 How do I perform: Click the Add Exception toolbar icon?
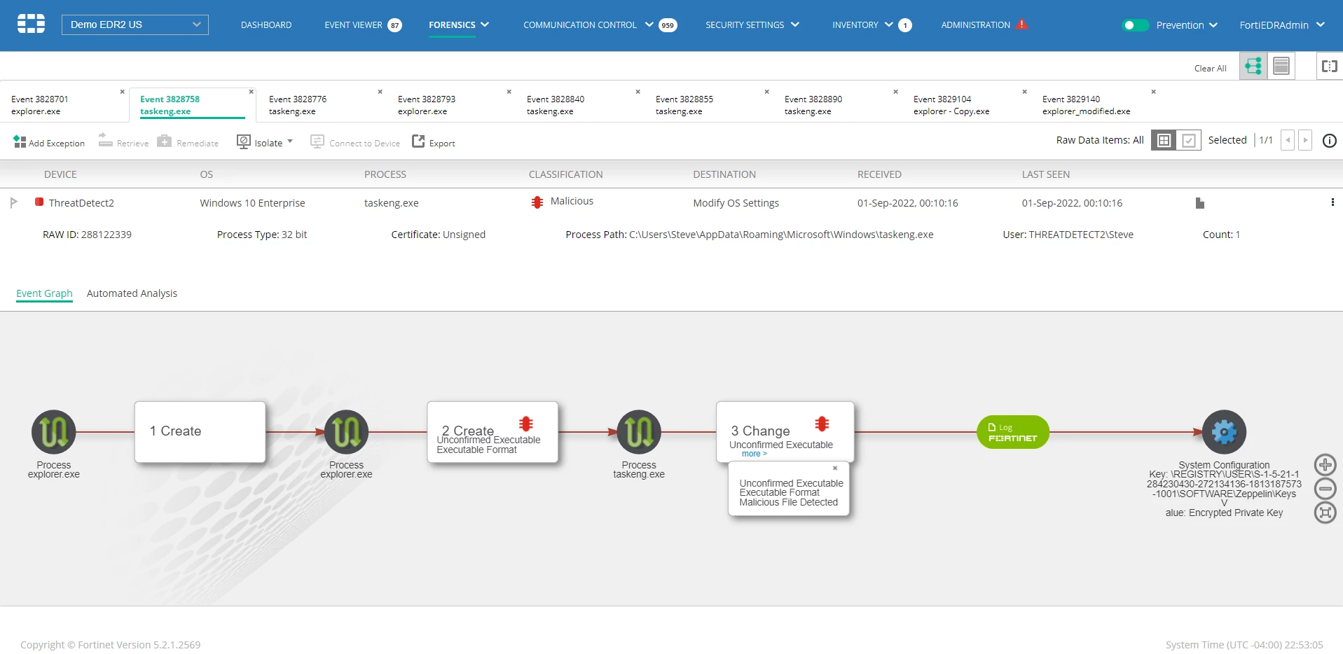tap(20, 142)
